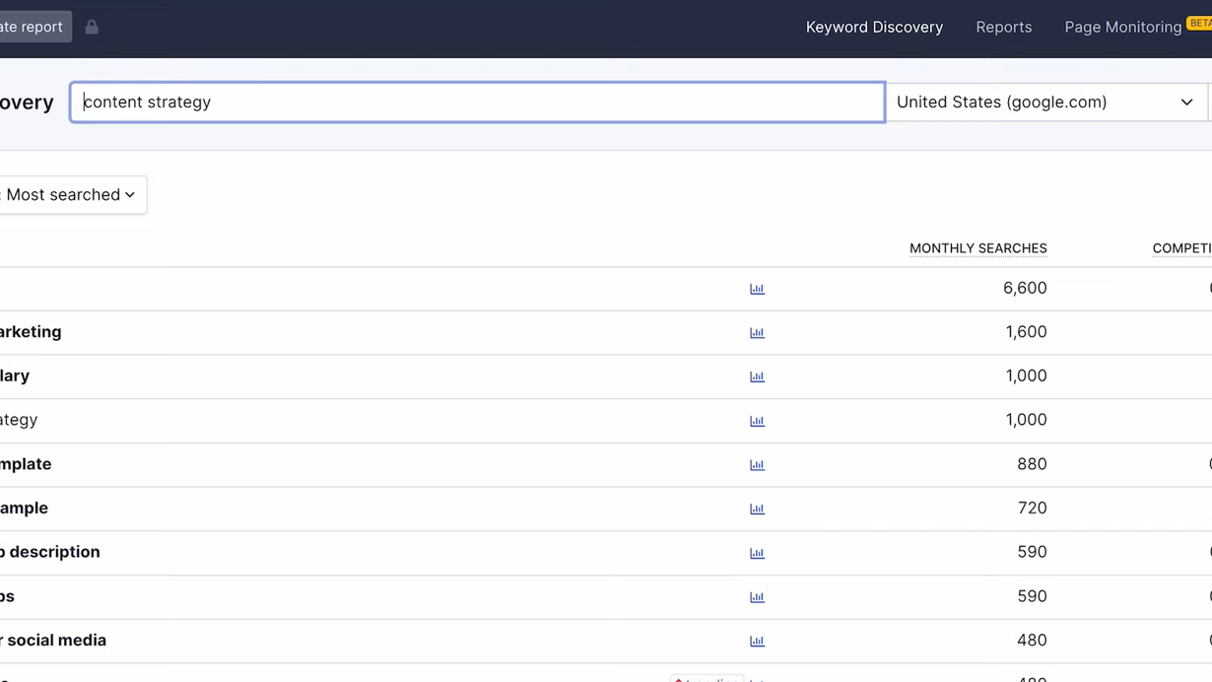Open the trend chart for the 6,600 searches keyword
The width and height of the screenshot is (1212, 682).
pyautogui.click(x=757, y=288)
